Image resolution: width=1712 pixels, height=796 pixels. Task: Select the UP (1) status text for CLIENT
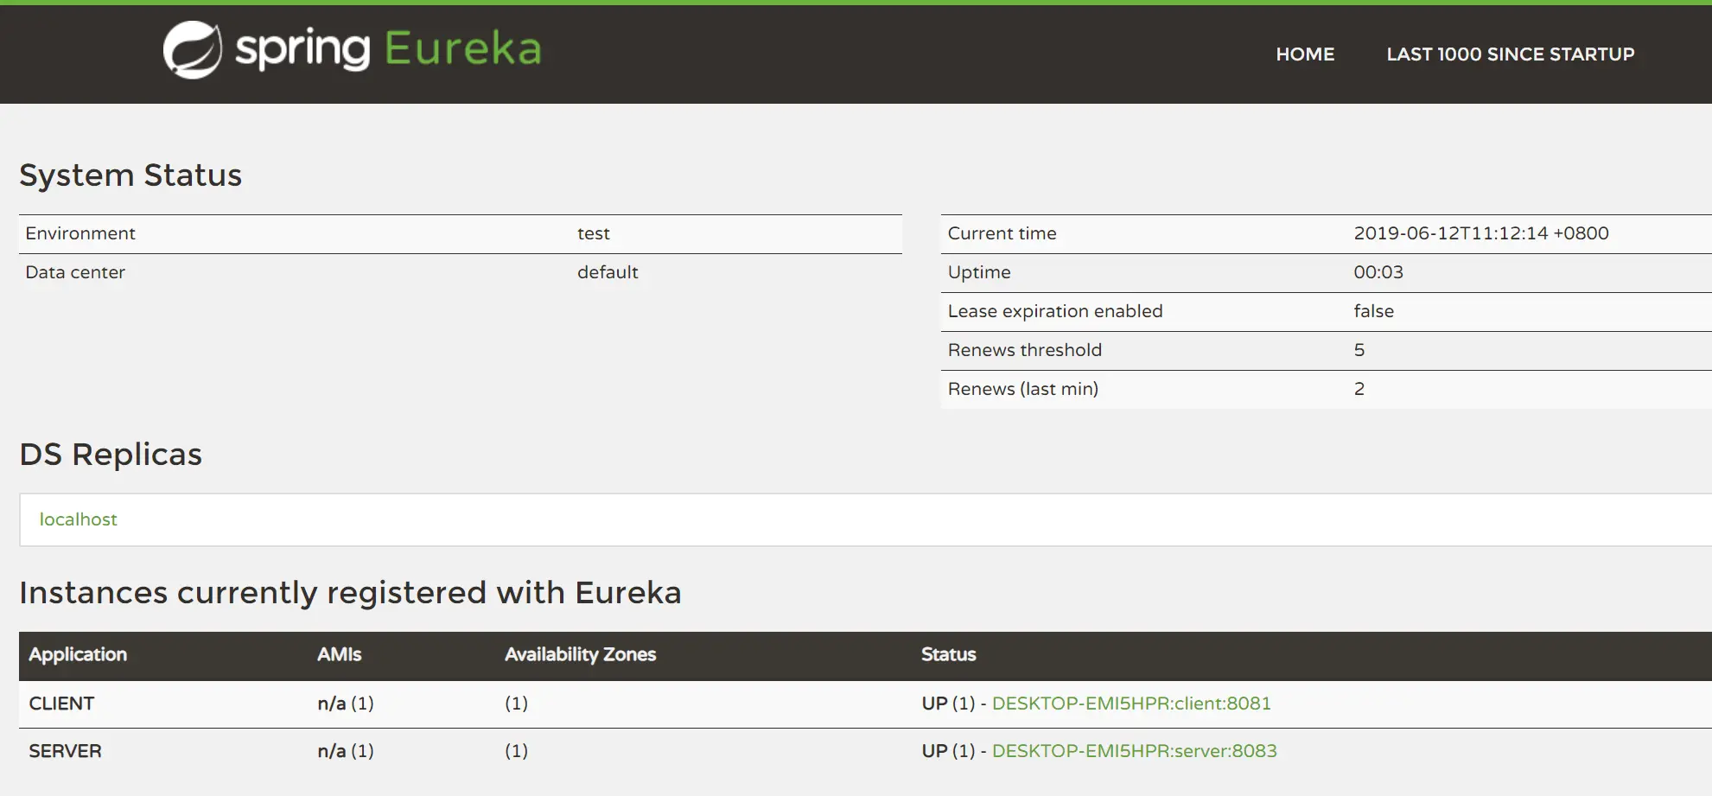(x=948, y=704)
